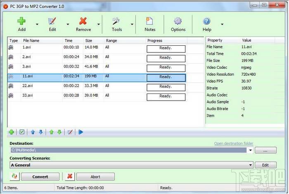The image size is (289, 194).
Task: Click the Ready progress bar for 1.avi
Action: pyautogui.click(x=166, y=49)
